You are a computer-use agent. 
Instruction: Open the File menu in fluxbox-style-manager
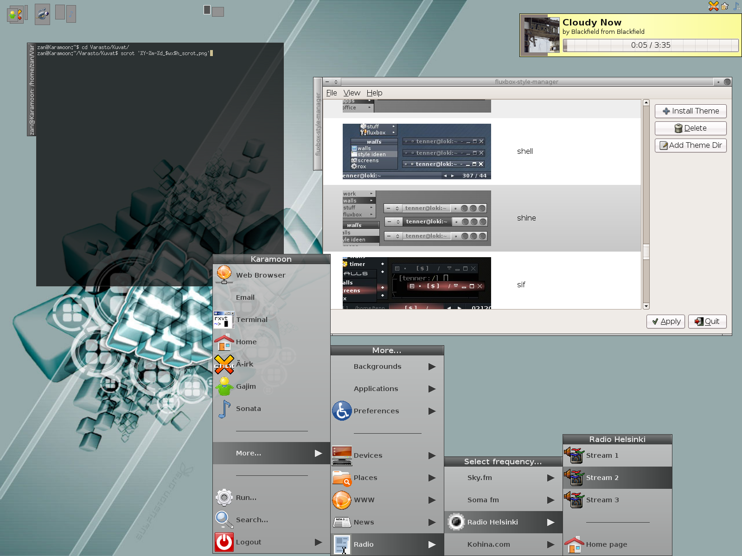coord(332,93)
